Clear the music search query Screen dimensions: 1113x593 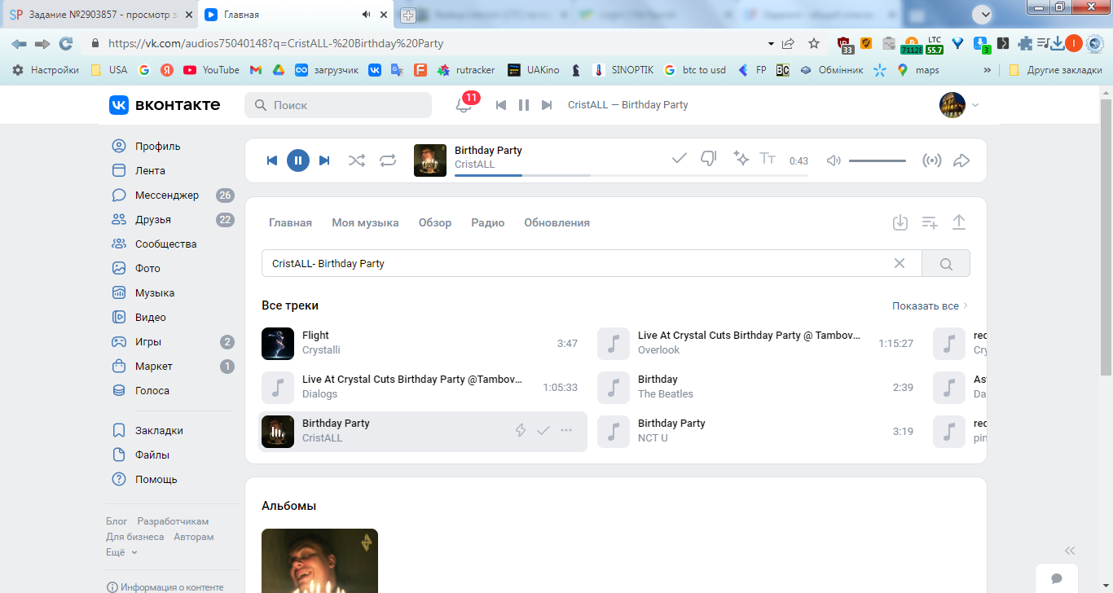click(x=900, y=263)
